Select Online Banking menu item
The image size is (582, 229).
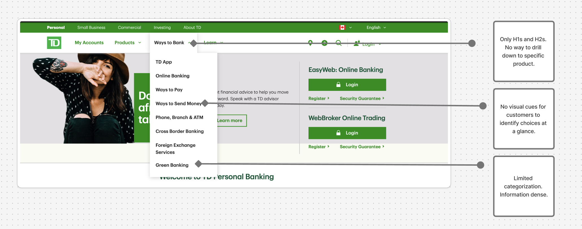coord(172,76)
